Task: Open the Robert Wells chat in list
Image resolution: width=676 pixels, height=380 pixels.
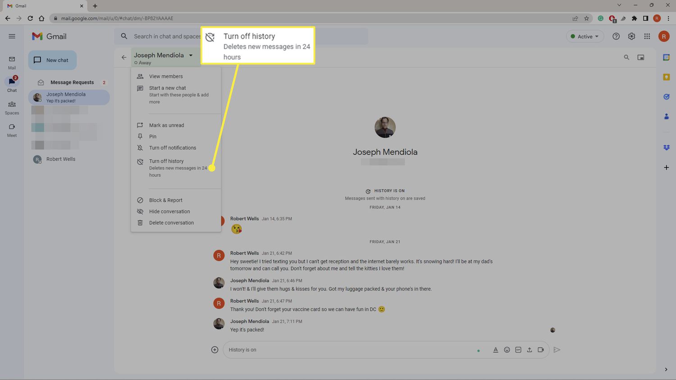Action: [x=69, y=159]
